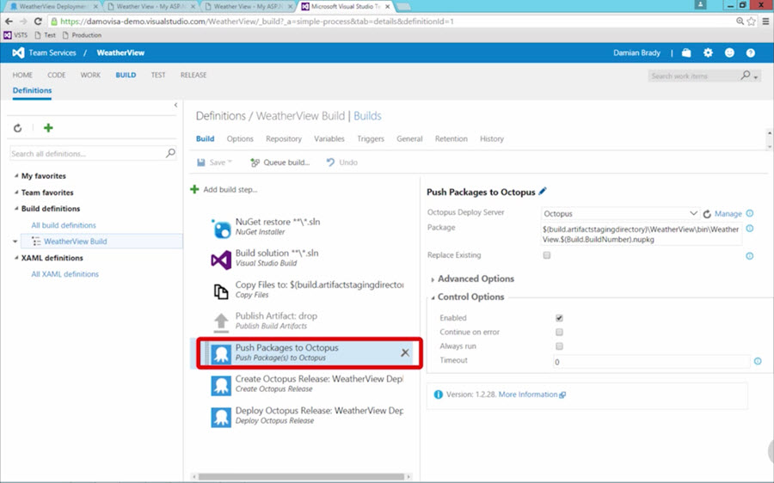
Task: Click the pencil rename step icon
Action: [543, 191]
